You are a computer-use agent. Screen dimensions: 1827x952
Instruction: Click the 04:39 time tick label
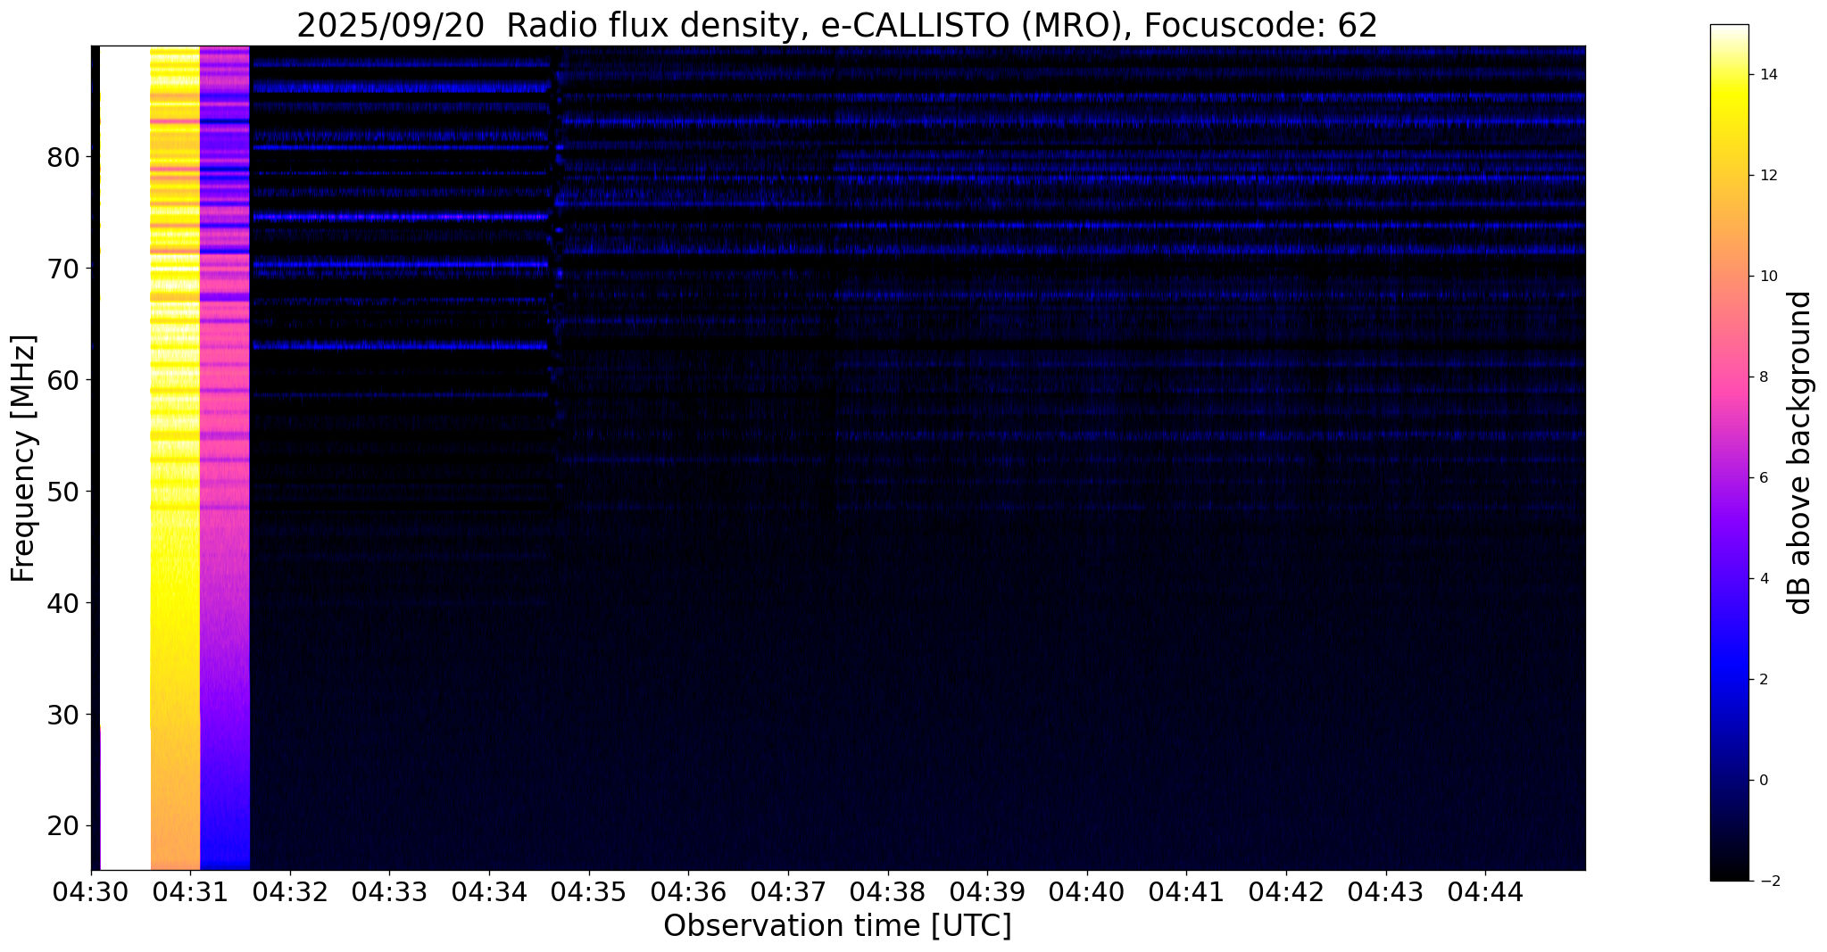987,891
